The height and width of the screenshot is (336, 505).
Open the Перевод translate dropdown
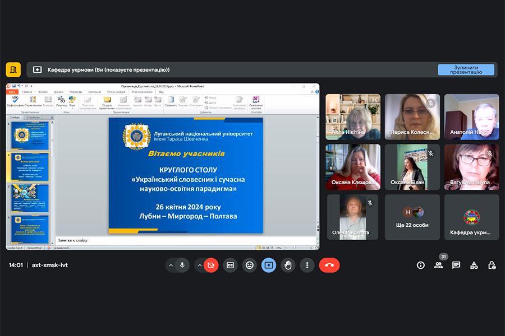61,101
